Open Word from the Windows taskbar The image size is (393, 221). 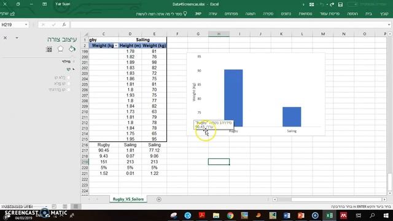pos(287,215)
